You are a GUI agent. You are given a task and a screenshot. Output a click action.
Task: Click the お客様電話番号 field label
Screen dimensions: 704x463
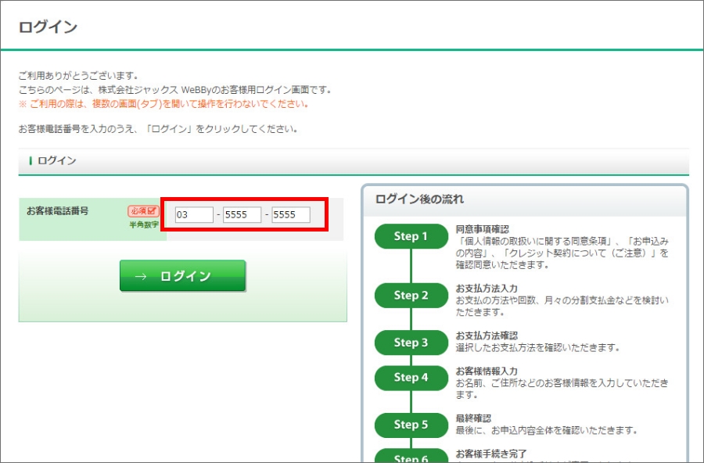(57, 211)
